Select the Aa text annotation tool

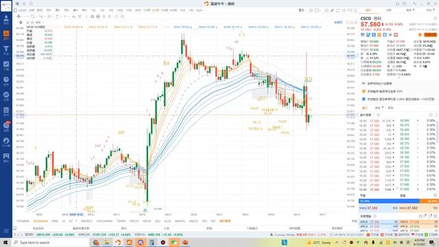(x=73, y=16)
